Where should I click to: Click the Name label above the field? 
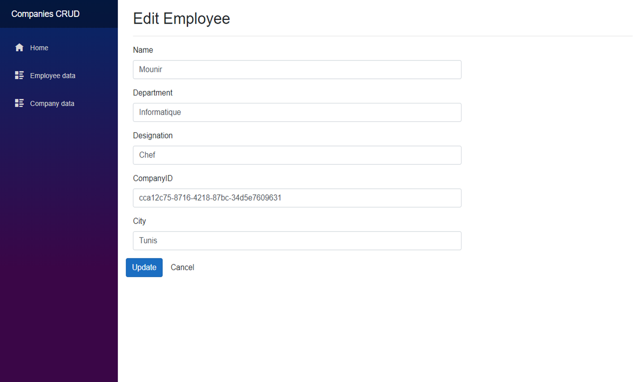[143, 50]
